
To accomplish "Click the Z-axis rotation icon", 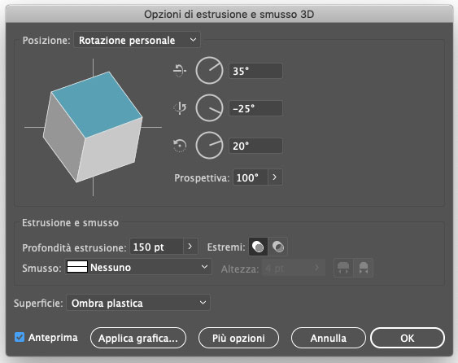I will point(180,146).
